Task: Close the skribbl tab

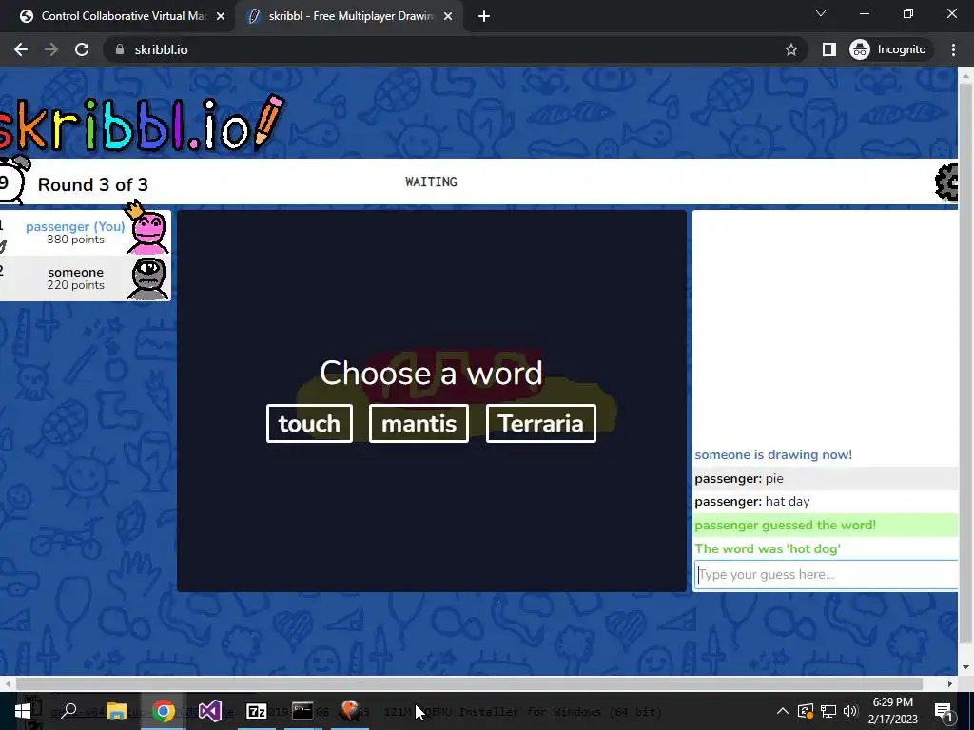Action: (x=448, y=16)
